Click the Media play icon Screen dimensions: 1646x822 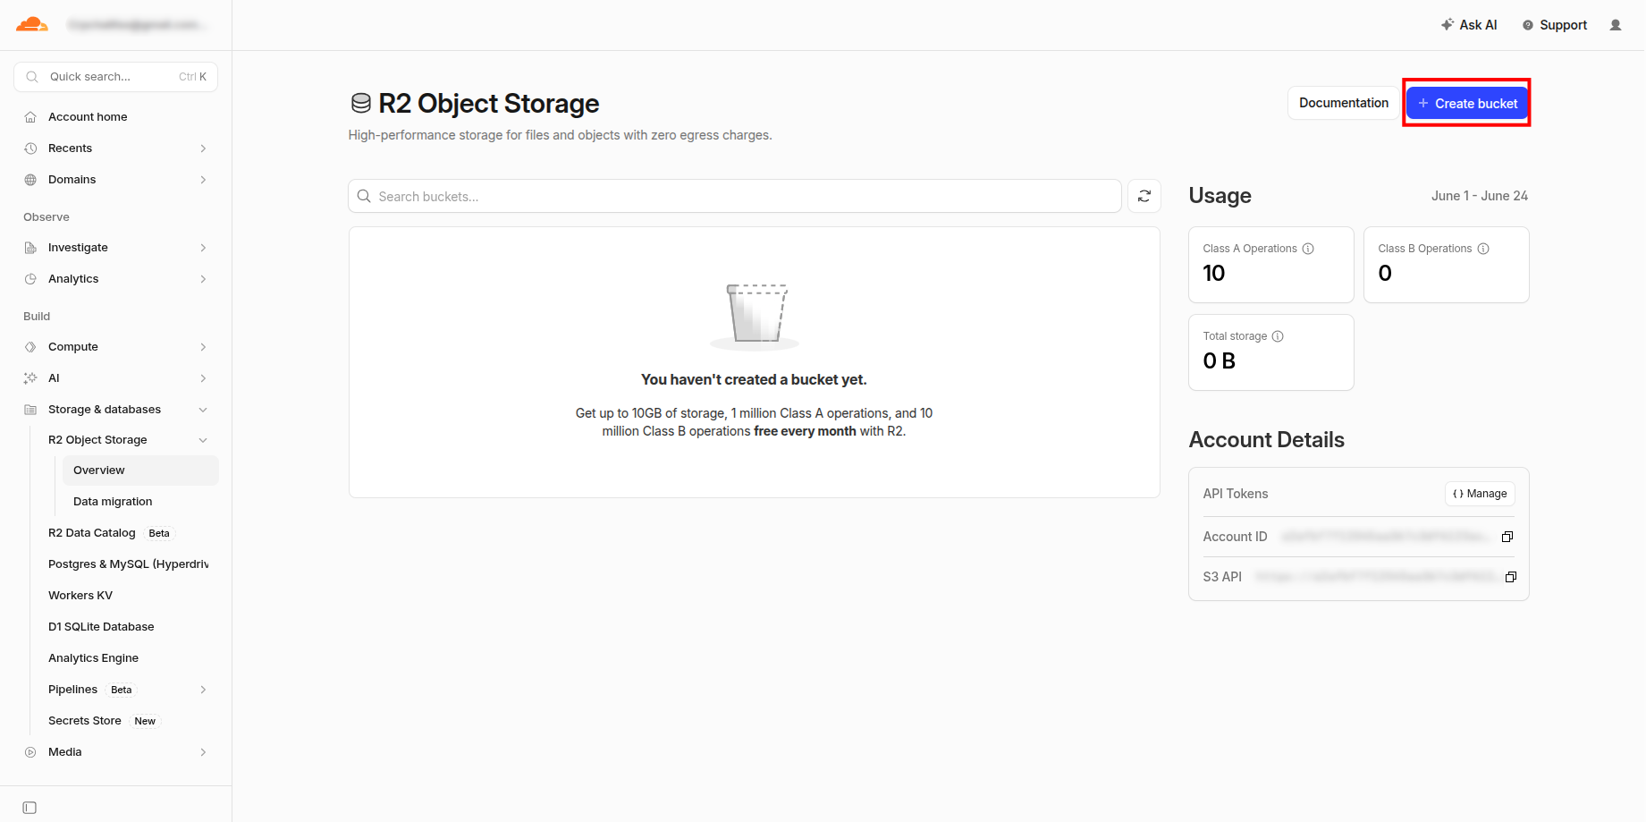30,752
